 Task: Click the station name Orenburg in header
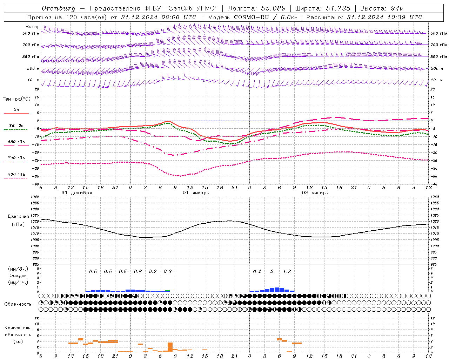click(x=58, y=8)
